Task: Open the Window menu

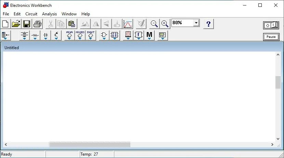Action: pos(69,14)
